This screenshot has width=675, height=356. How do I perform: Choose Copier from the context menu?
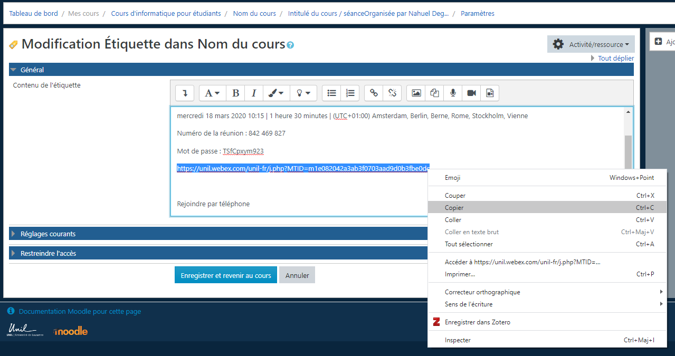tap(454, 208)
